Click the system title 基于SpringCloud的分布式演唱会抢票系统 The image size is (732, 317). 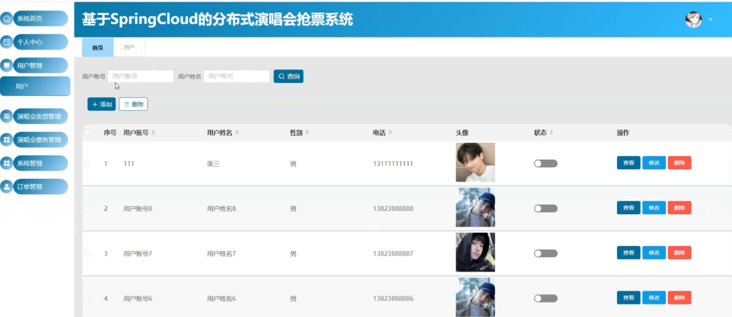click(218, 20)
